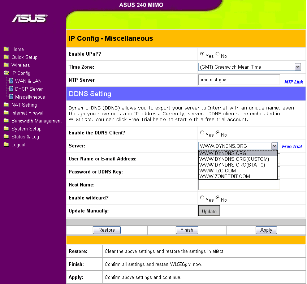
Task: Click the Quick Setup folder icon
Action: 6,57
